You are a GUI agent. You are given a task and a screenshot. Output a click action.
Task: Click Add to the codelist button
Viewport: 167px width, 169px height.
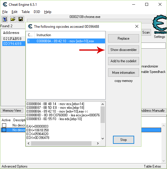123,61
